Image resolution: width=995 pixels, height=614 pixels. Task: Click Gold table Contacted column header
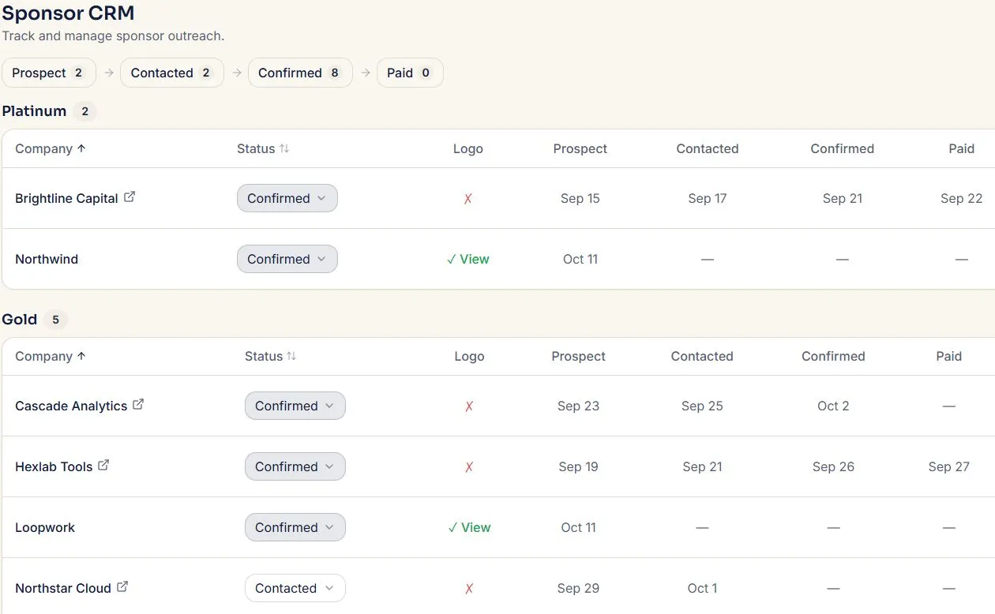[702, 356]
